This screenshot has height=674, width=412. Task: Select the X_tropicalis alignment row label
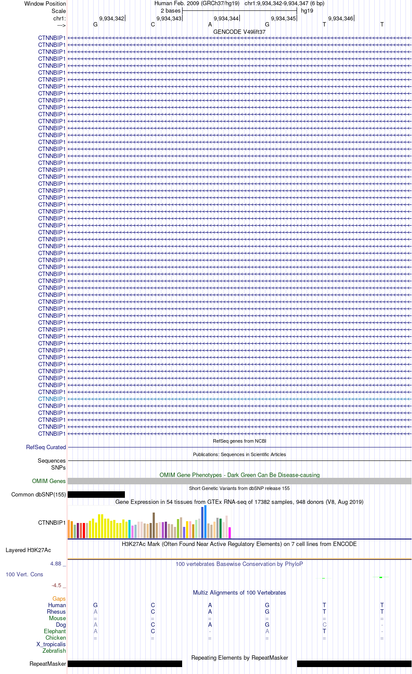(51, 644)
